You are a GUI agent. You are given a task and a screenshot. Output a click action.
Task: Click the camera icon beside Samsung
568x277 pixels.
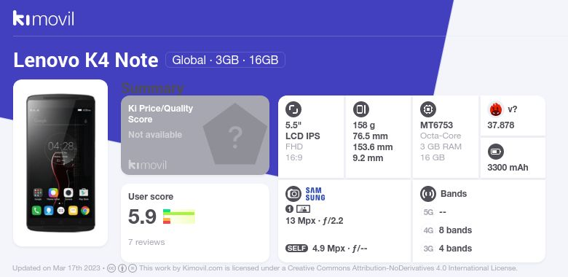tap(293, 194)
